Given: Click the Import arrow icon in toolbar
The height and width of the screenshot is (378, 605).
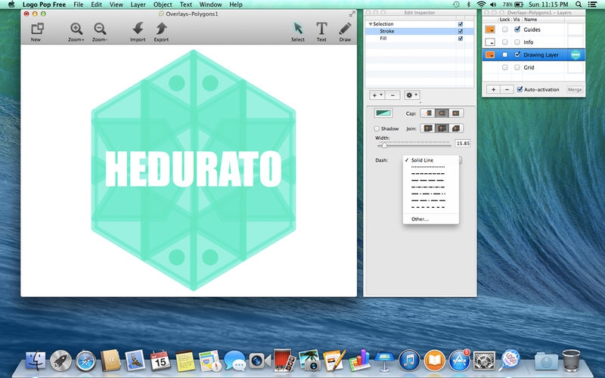Looking at the screenshot, I should click(138, 29).
